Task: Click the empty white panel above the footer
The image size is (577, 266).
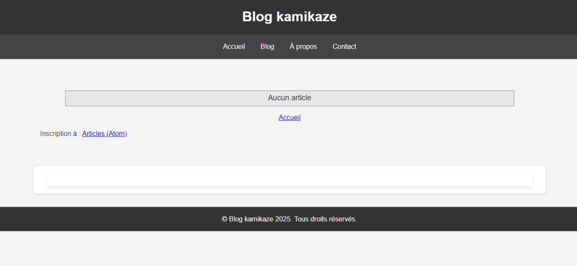Action: pyautogui.click(x=289, y=180)
